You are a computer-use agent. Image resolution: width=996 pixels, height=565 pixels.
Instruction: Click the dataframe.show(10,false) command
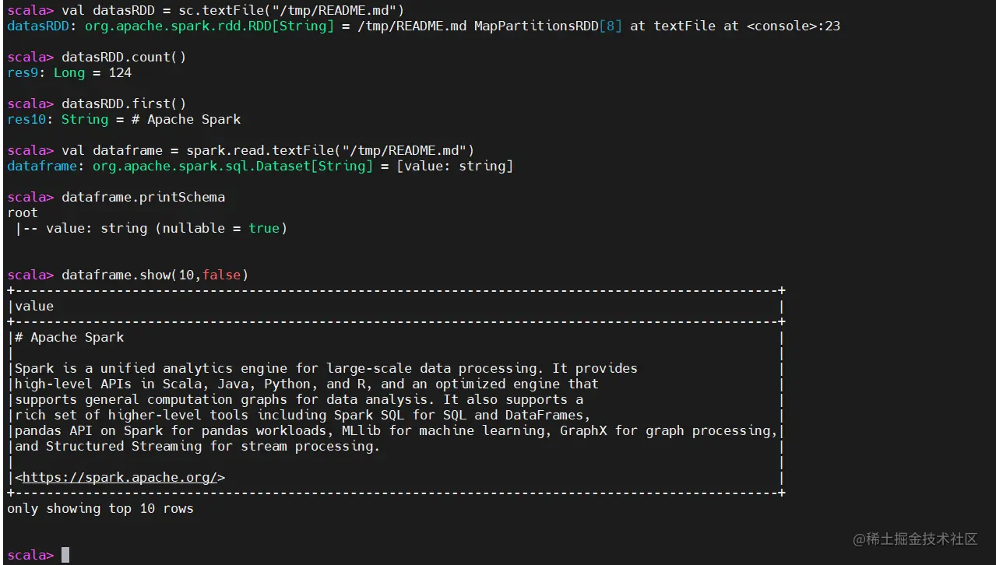click(155, 275)
